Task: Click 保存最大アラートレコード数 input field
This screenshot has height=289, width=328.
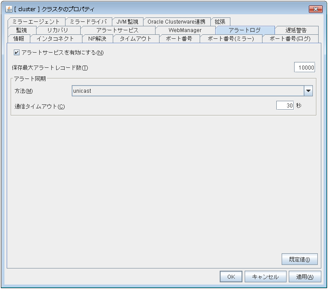Action: 304,68
